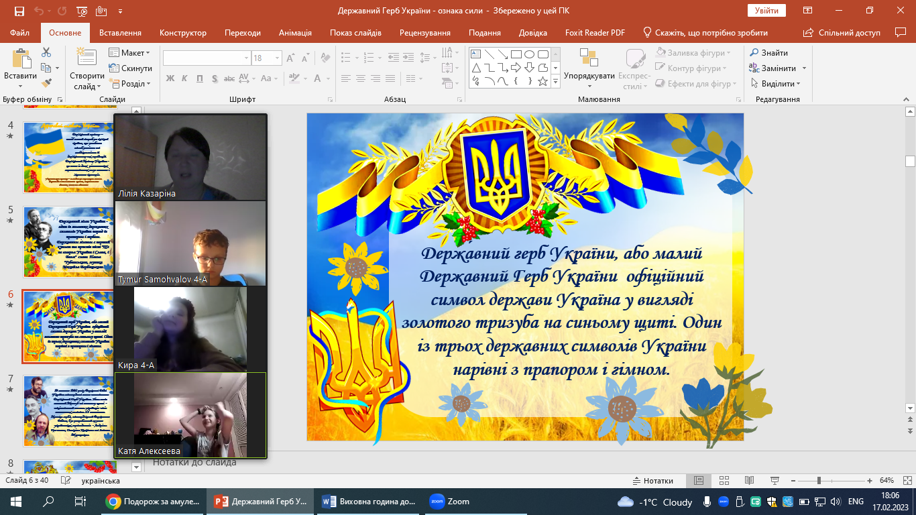Click Знайти to find text

pyautogui.click(x=769, y=53)
